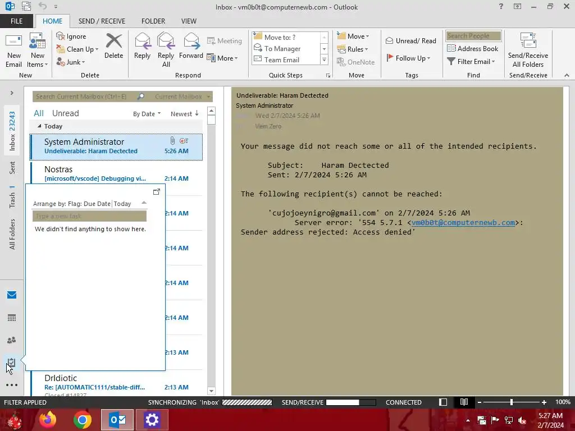This screenshot has height=431, width=575.
Task: Switch to the SEND / RECEIVE tab
Action: pyautogui.click(x=102, y=21)
